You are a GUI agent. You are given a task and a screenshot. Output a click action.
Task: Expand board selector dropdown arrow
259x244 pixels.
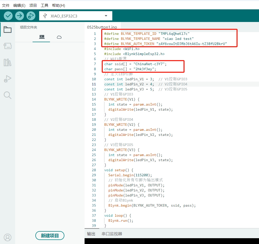tap(106, 16)
